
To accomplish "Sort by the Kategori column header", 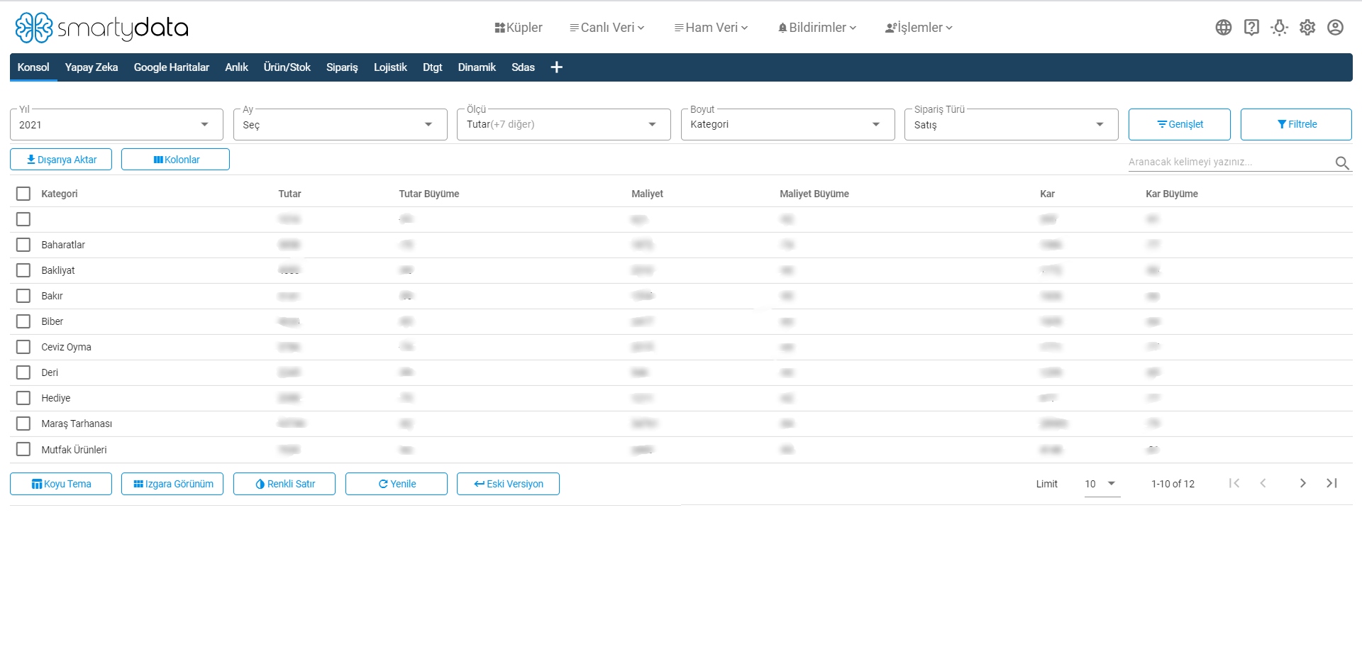I will (60, 194).
